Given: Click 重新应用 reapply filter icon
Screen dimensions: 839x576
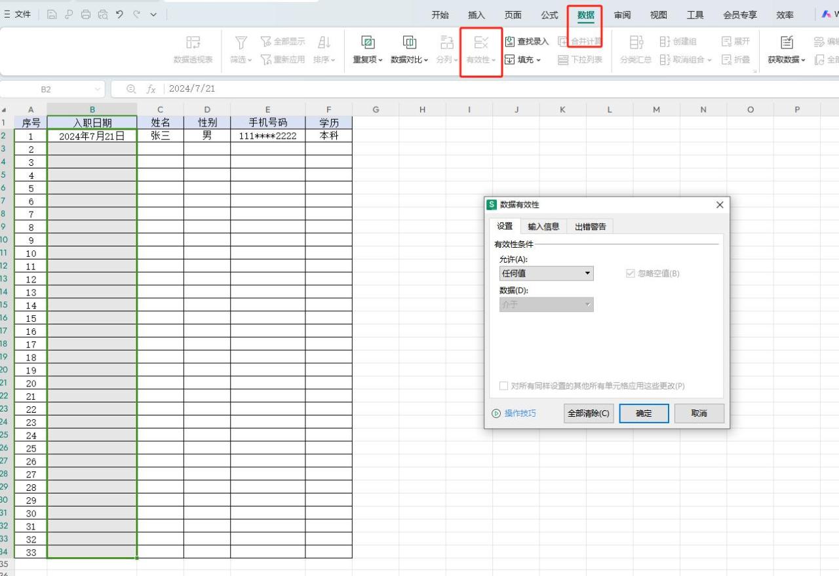Looking at the screenshot, I should [x=266, y=60].
